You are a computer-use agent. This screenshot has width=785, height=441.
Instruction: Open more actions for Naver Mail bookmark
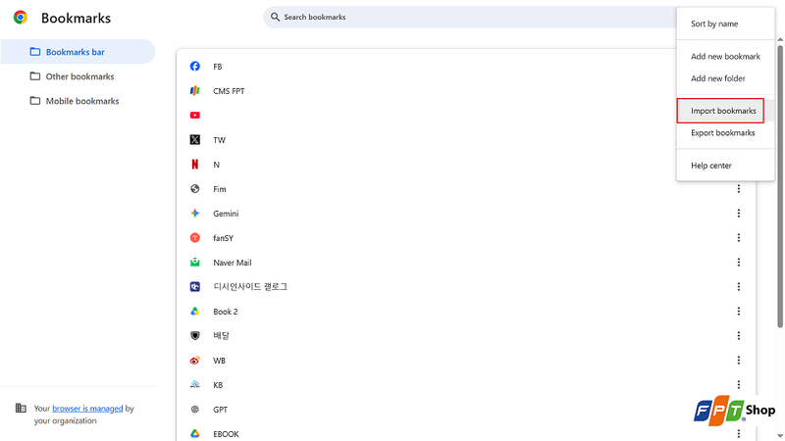coord(739,263)
